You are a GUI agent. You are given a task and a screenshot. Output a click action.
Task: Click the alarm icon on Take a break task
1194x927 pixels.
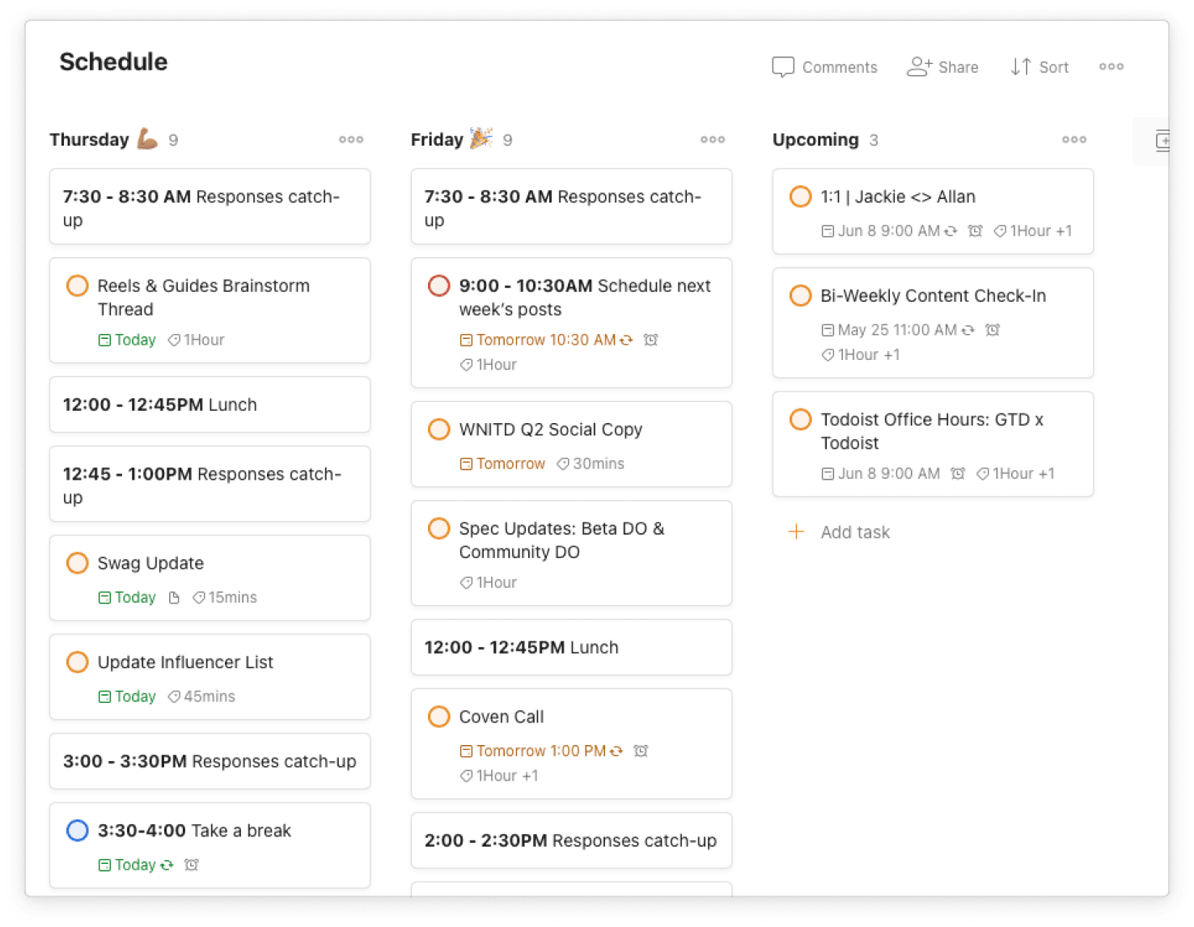tap(191, 865)
